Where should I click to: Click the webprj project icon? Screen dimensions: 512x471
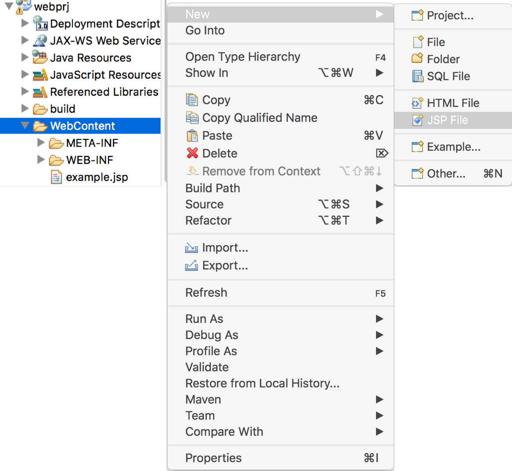click(x=23, y=7)
